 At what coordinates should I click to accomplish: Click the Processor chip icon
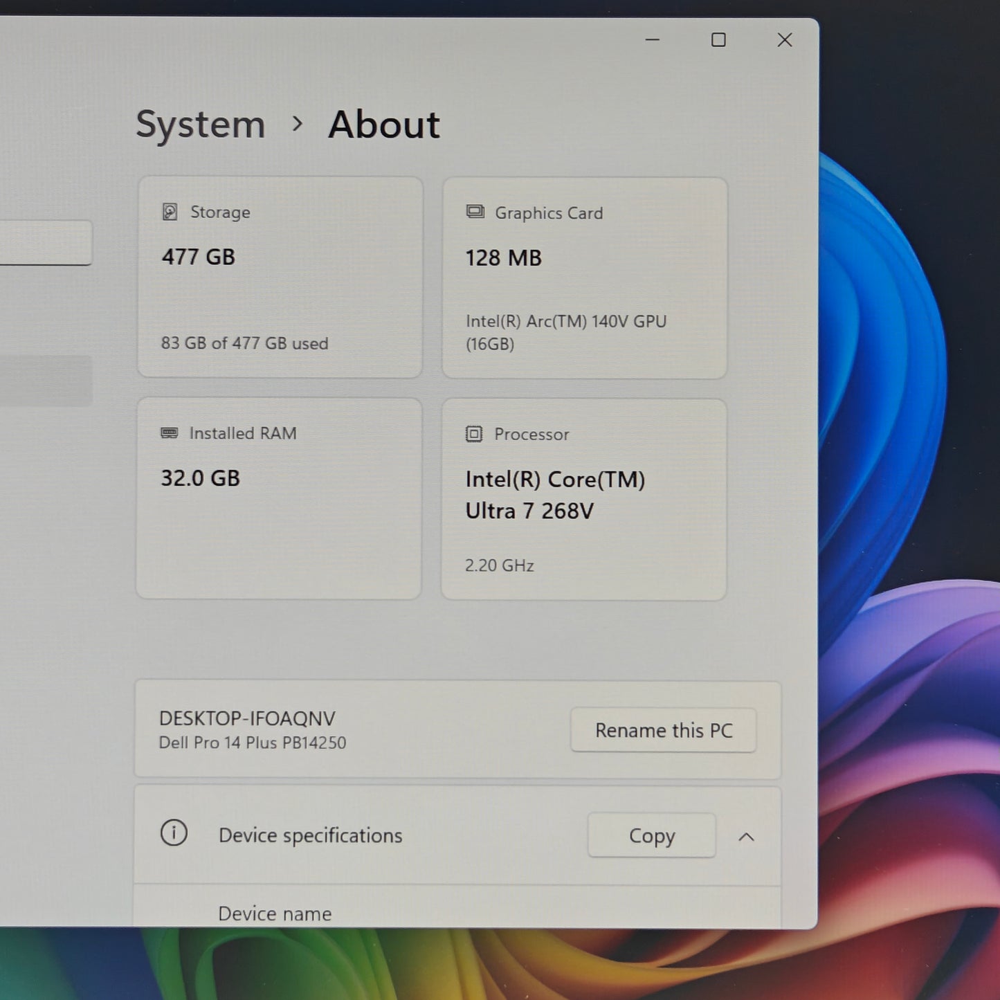474,434
